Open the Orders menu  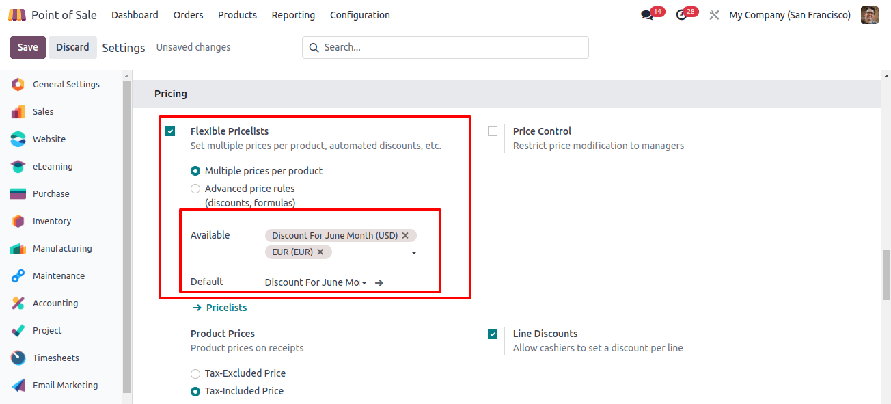pos(188,15)
